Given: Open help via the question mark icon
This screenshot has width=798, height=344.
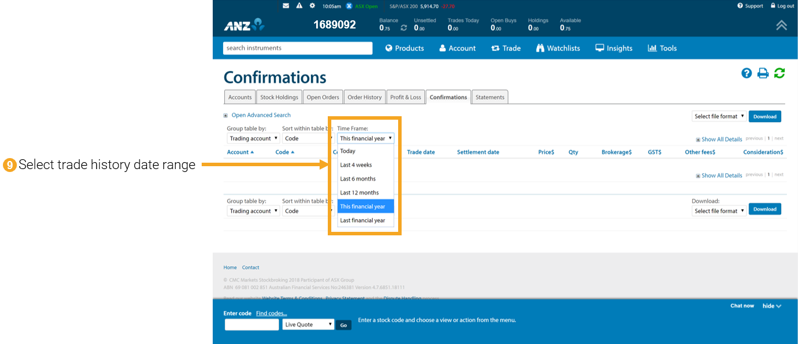Looking at the screenshot, I should click(x=746, y=73).
